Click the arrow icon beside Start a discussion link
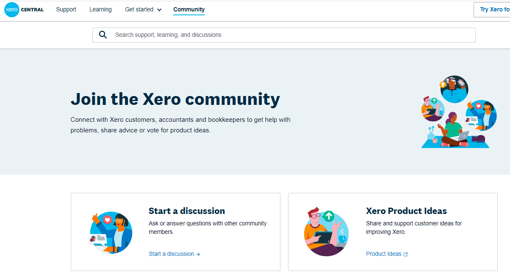 [198, 254]
